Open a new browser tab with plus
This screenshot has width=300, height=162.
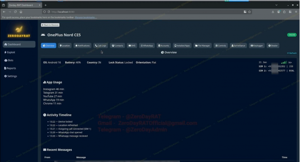tap(46, 5)
